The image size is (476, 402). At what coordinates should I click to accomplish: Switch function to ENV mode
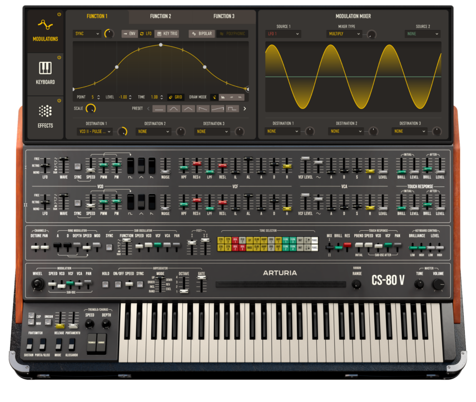pyautogui.click(x=130, y=33)
